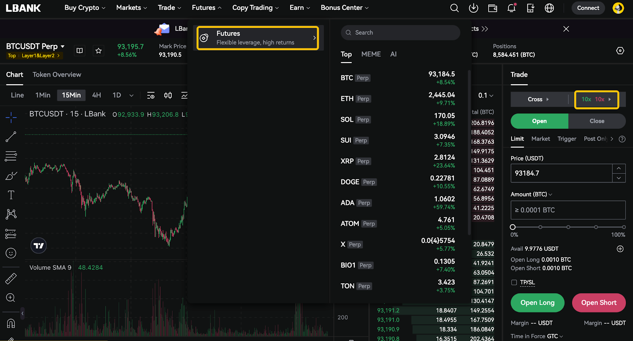
Task: Click the download app icon
Action: click(474, 8)
